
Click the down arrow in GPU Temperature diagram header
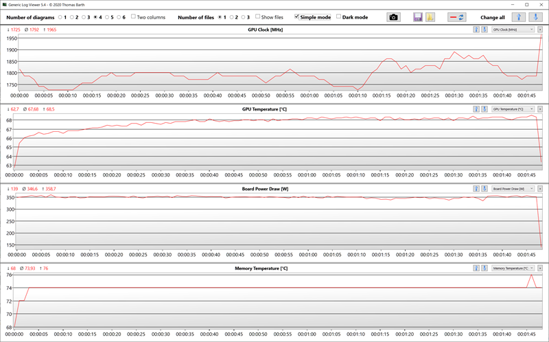[484, 109]
